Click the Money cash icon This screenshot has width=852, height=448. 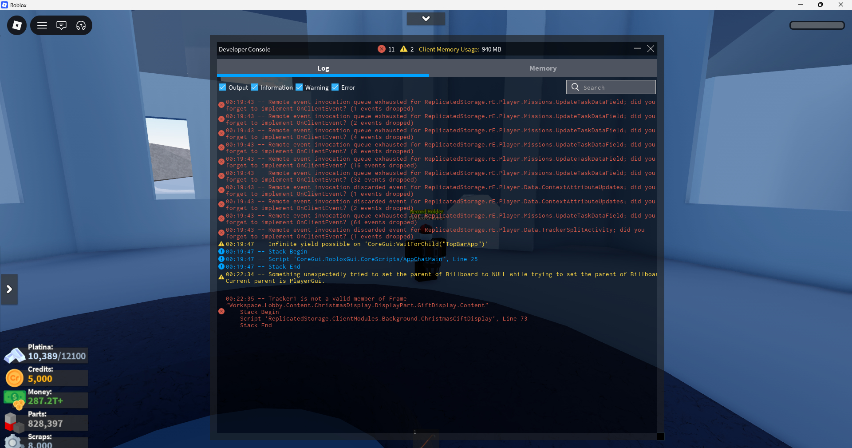15,399
